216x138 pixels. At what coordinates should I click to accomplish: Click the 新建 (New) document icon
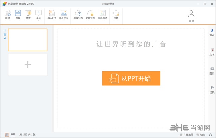click(8, 13)
